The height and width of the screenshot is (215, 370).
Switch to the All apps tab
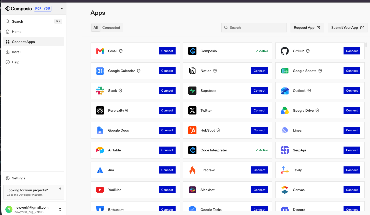tap(96, 27)
